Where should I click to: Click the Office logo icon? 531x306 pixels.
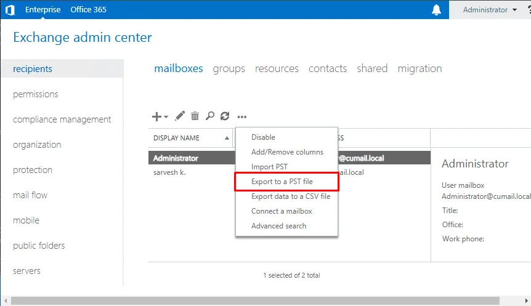10,10
